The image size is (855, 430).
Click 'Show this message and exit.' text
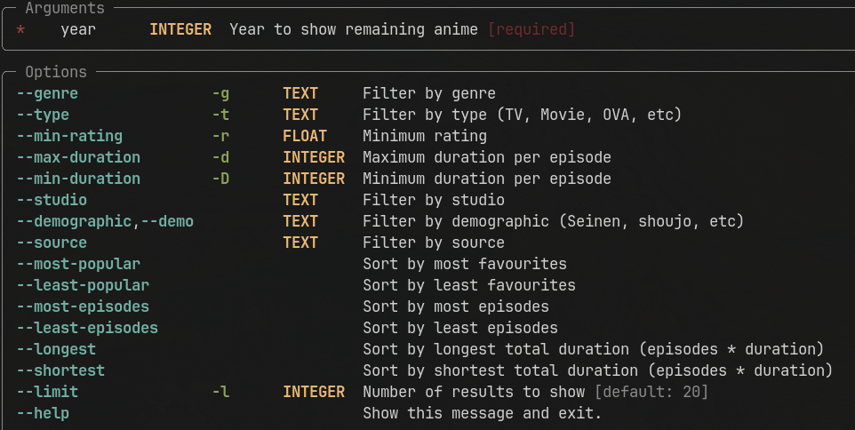(482, 413)
